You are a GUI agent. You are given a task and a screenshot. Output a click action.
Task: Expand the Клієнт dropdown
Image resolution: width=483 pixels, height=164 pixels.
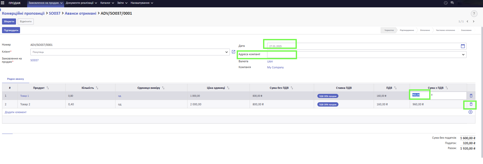[x=226, y=52]
